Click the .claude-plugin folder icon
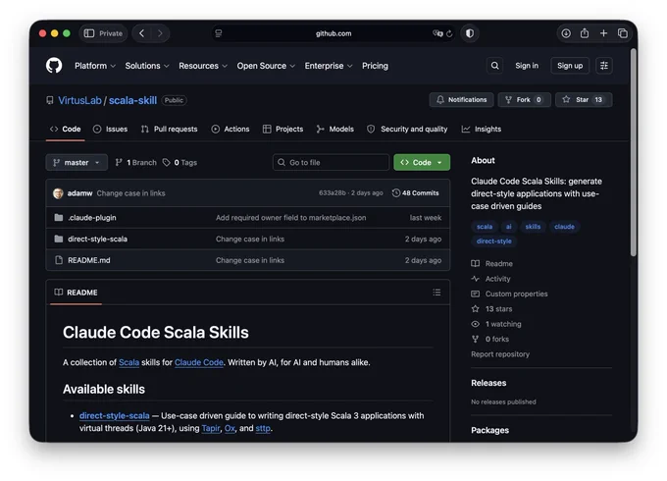 59,218
